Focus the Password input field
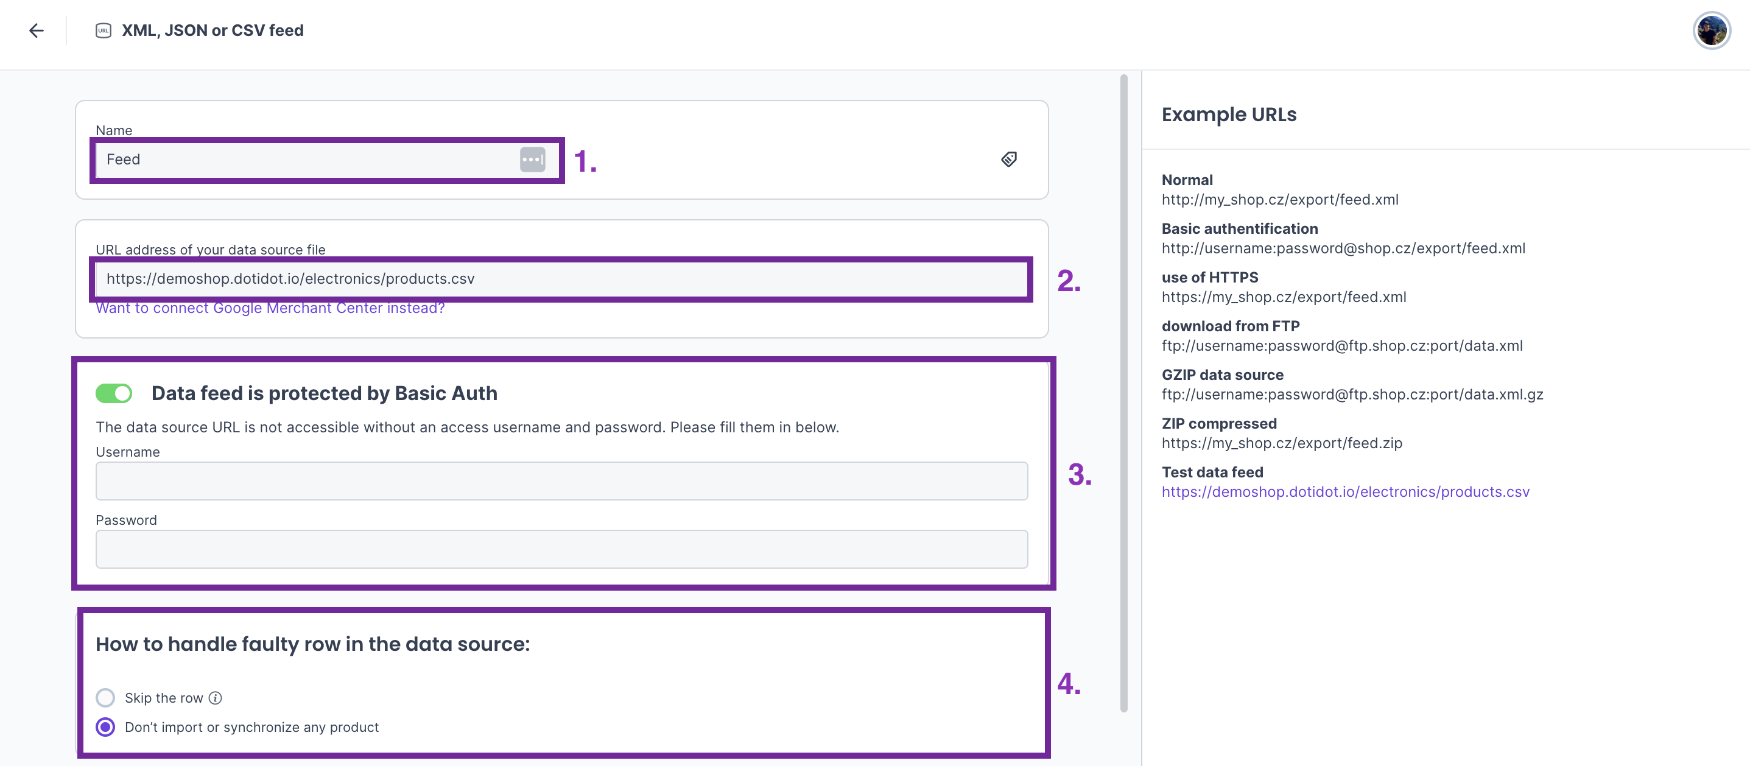The height and width of the screenshot is (766, 1750). (x=561, y=549)
